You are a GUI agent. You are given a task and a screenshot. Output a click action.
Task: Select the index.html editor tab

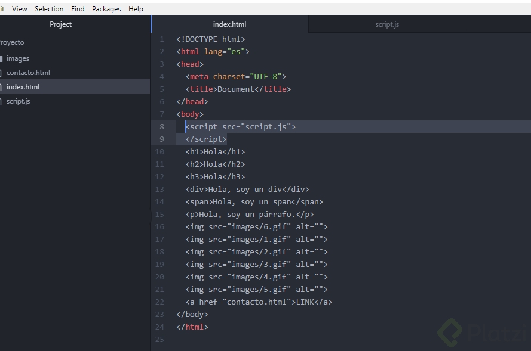229,24
